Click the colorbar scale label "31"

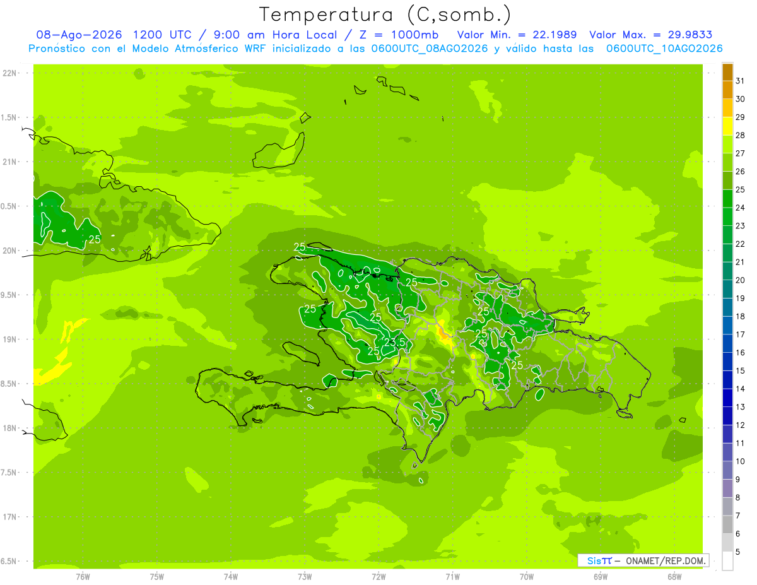(x=740, y=81)
